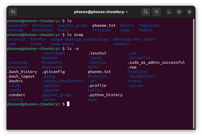Click the .cache directory name
This screenshot has height=137, width=202.
coord(14,86)
